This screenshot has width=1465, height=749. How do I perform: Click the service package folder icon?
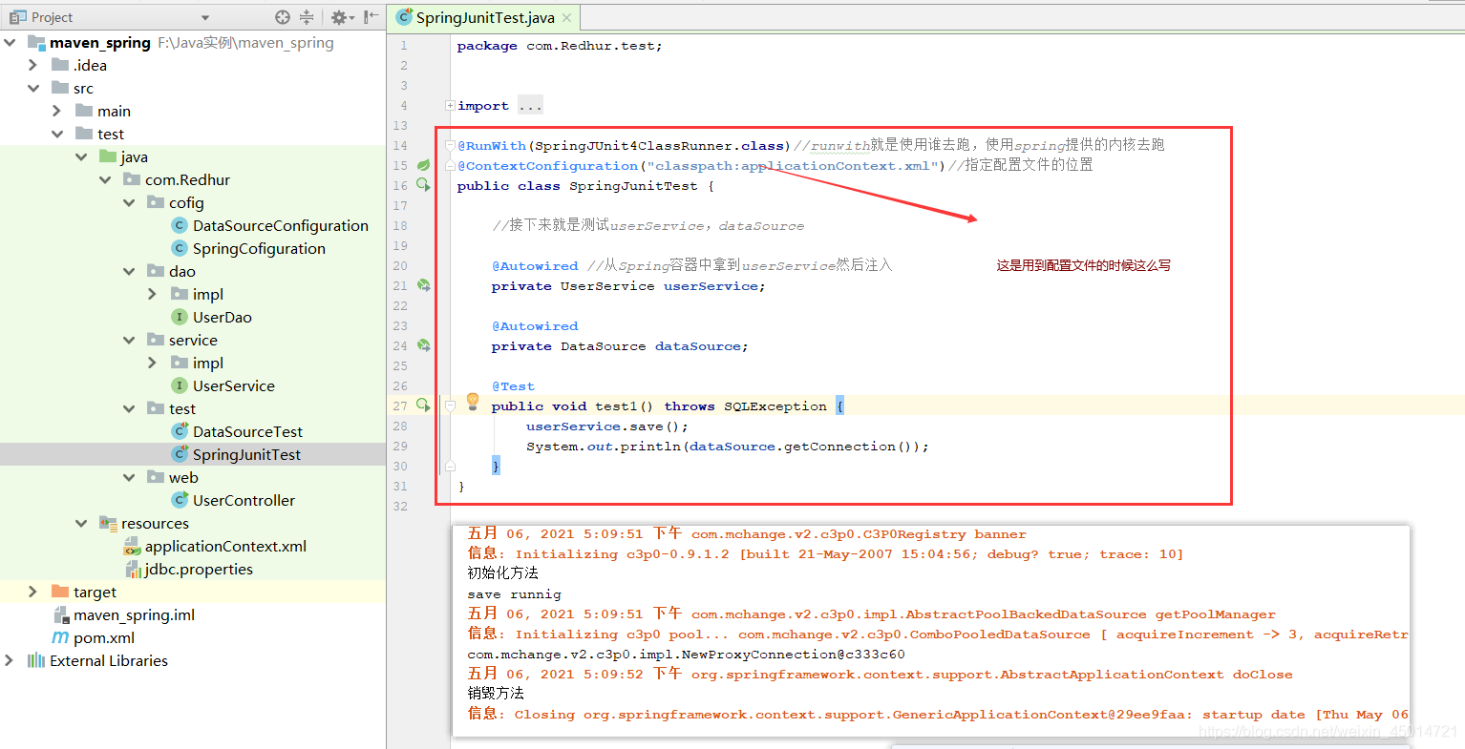156,340
